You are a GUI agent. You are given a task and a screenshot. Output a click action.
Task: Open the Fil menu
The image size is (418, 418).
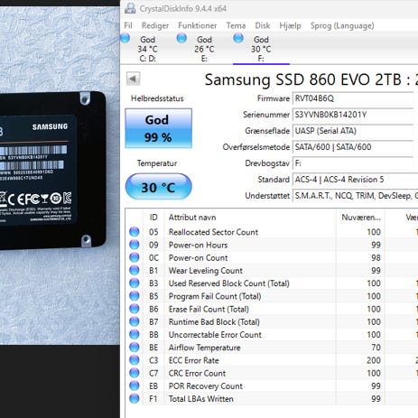click(128, 25)
